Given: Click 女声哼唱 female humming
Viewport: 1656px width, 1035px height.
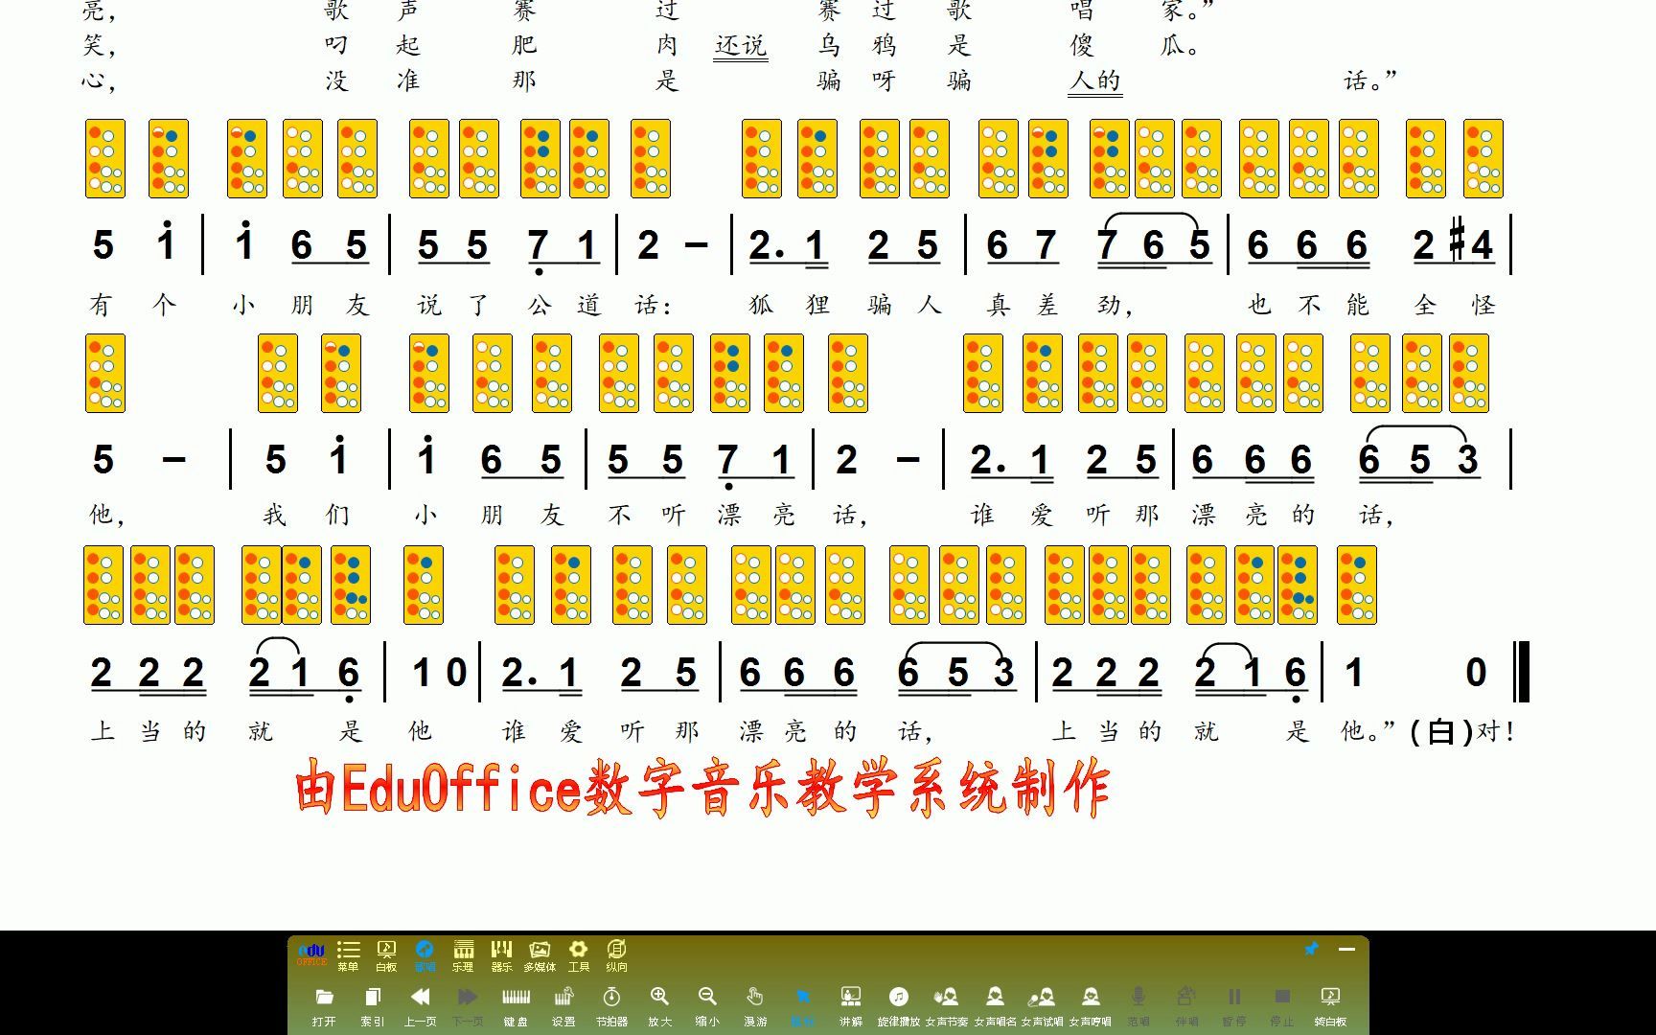Looking at the screenshot, I should pos(1091,1006).
